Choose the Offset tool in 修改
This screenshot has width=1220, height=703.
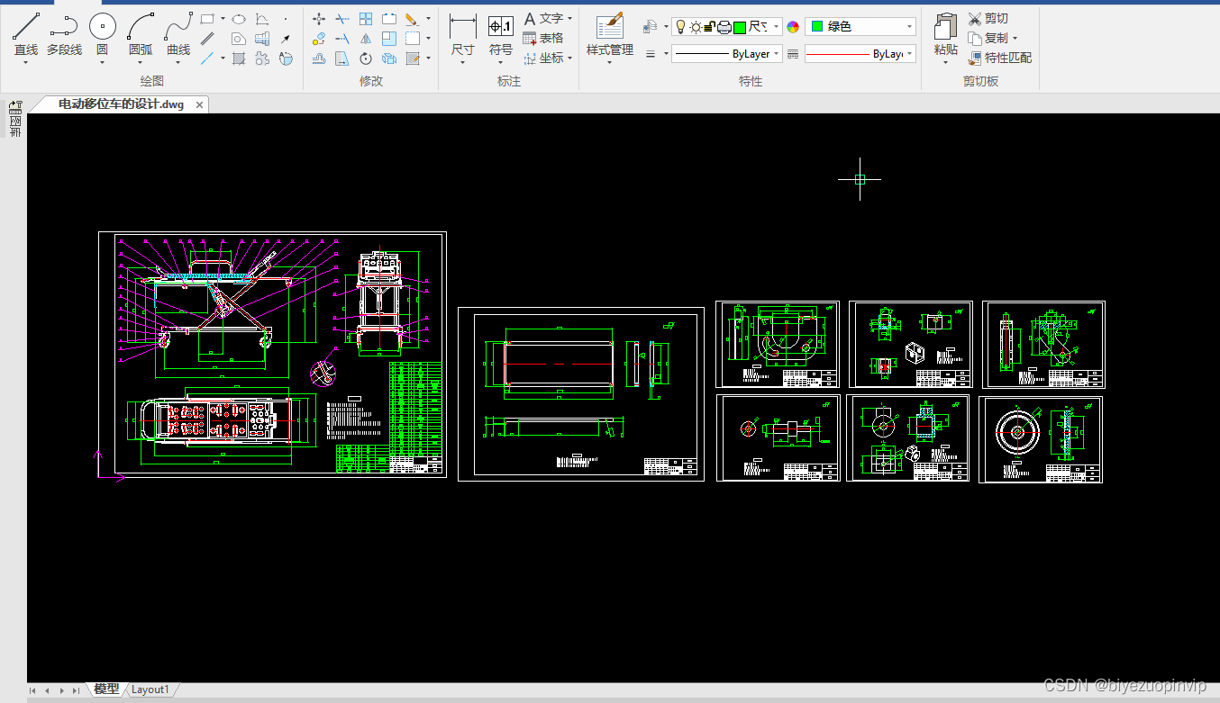pyautogui.click(x=319, y=59)
